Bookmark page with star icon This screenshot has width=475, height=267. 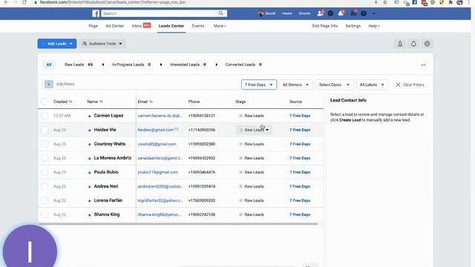point(385,2)
